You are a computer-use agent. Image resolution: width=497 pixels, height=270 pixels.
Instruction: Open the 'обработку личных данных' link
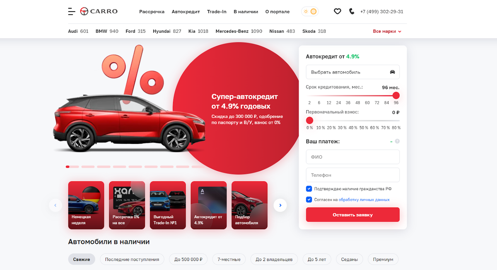click(364, 199)
